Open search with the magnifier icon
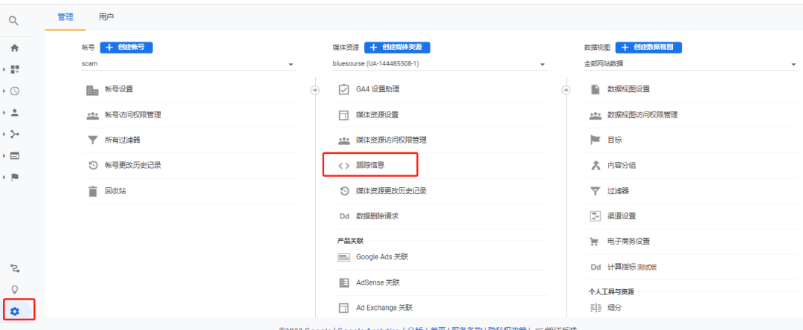The height and width of the screenshot is (330, 803). click(14, 21)
